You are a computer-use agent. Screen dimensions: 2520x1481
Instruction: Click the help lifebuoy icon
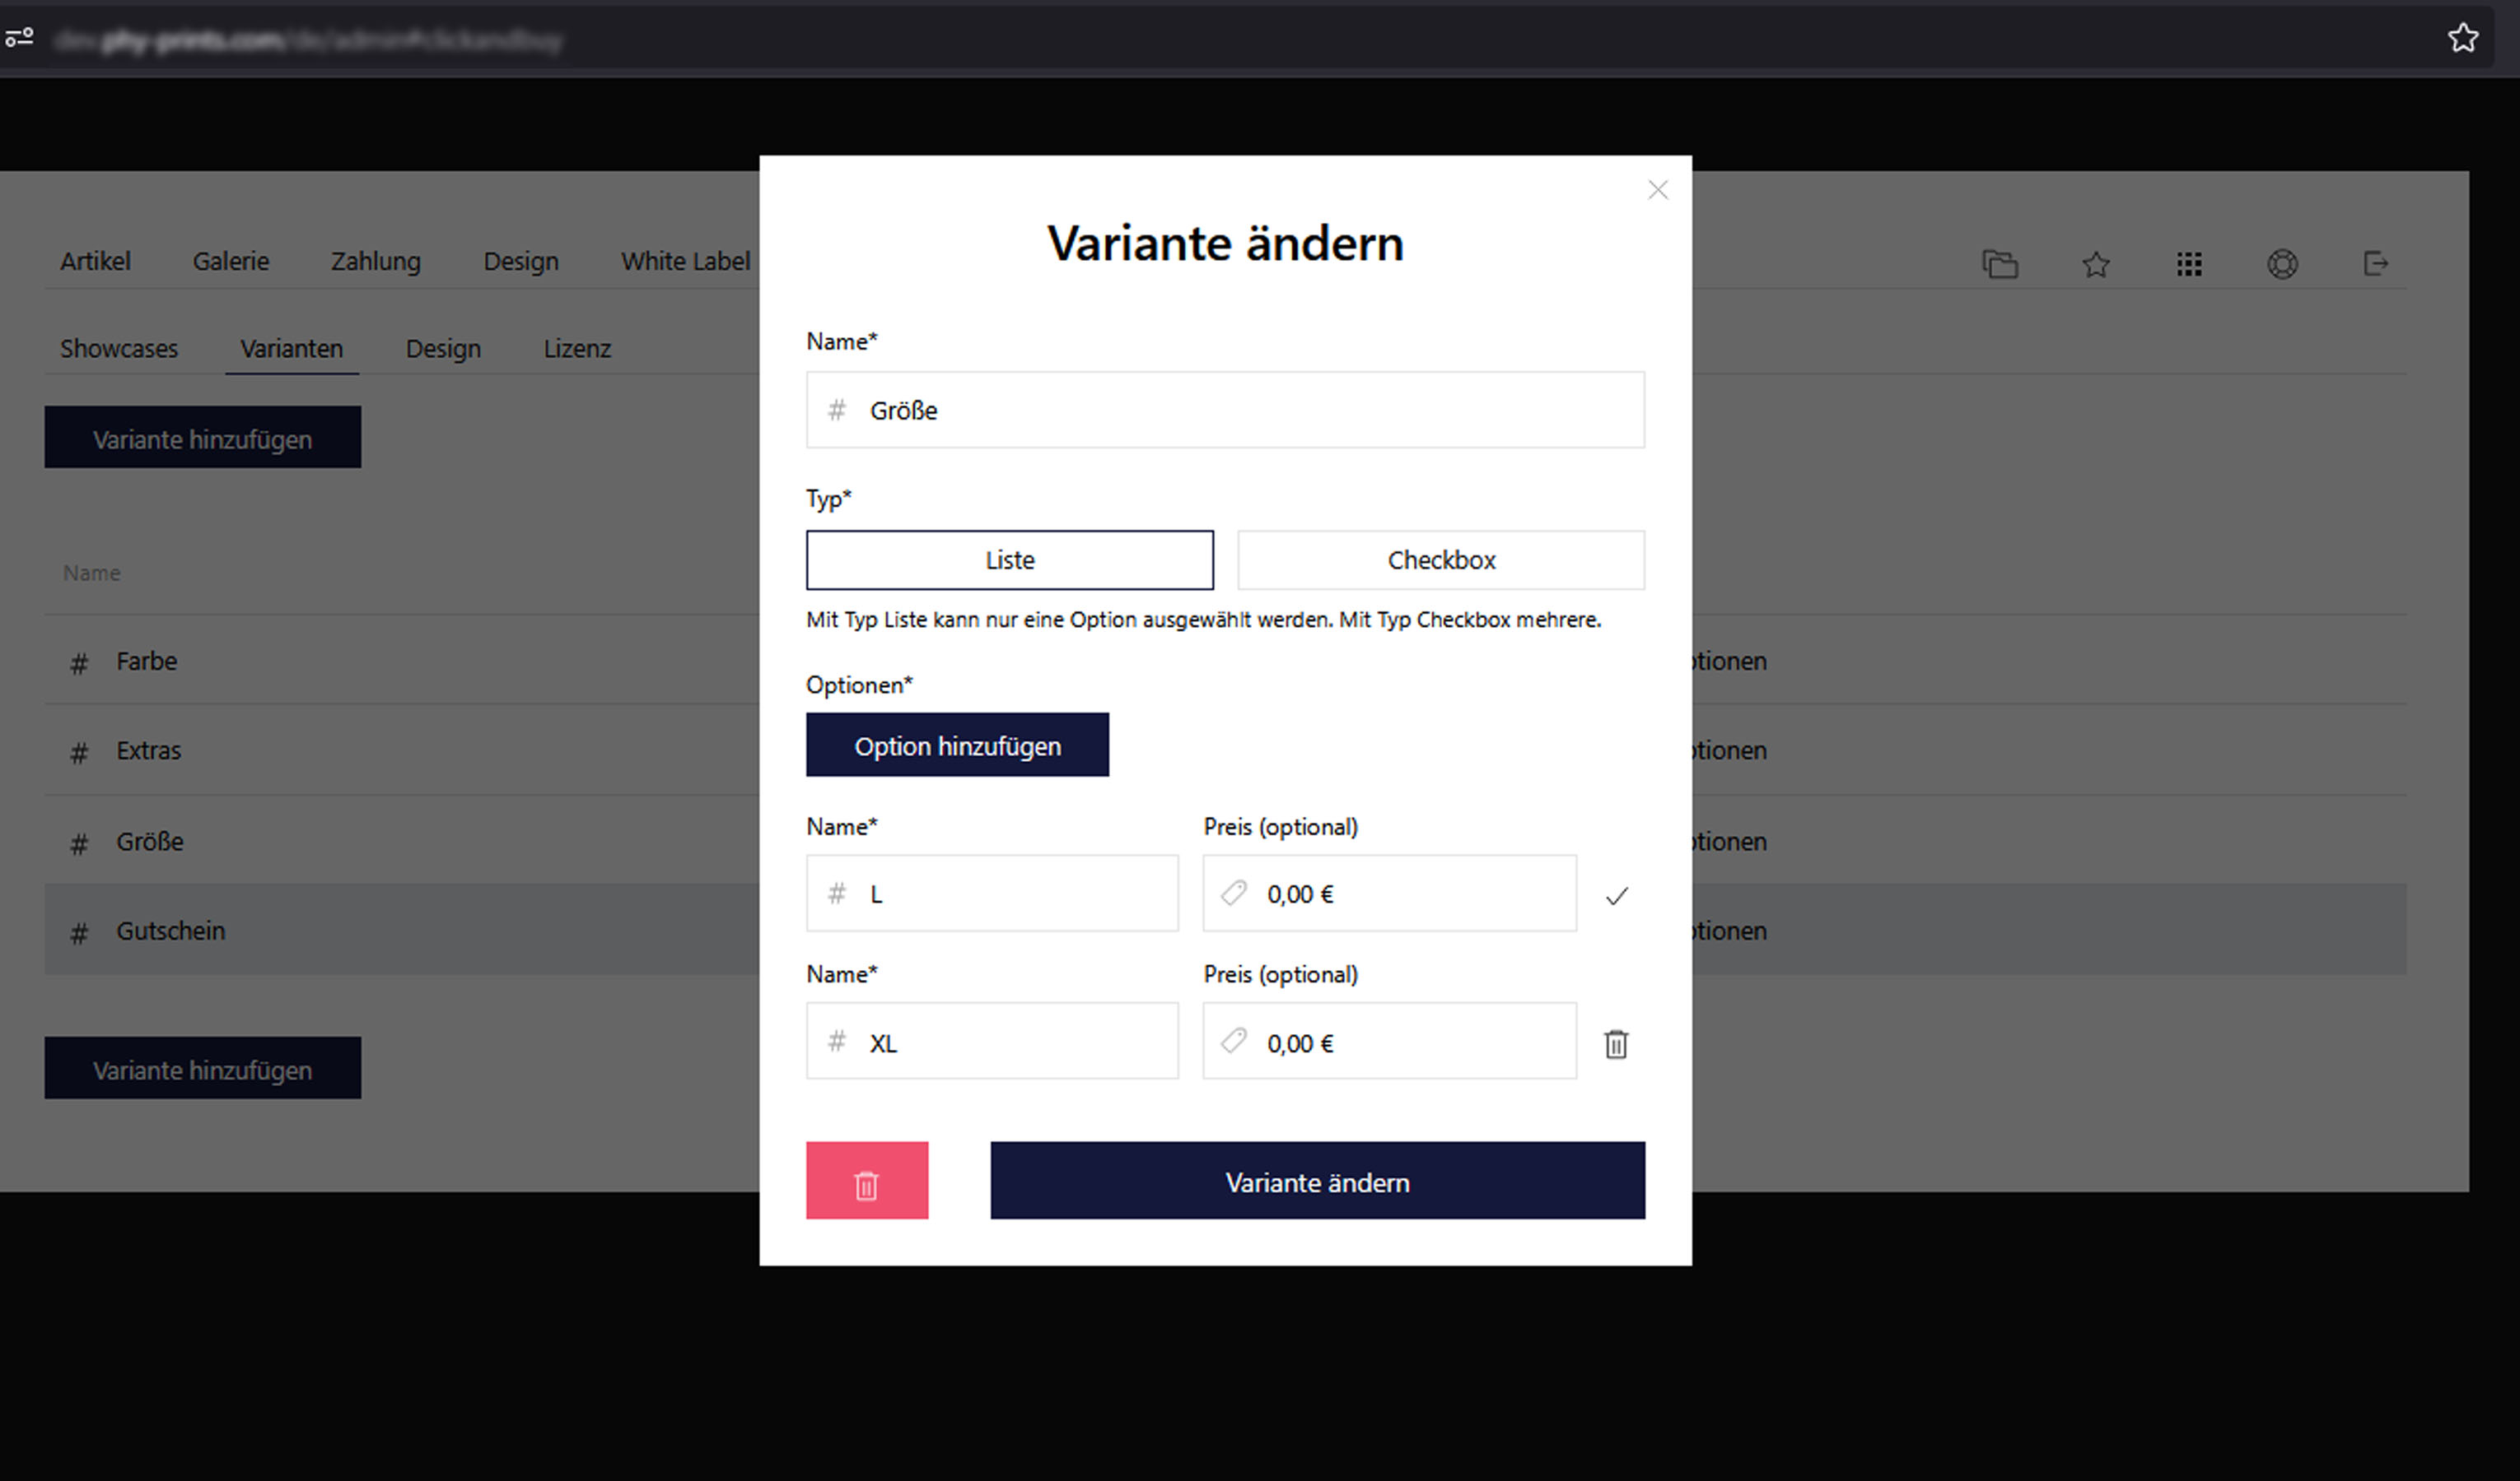(x=2281, y=264)
